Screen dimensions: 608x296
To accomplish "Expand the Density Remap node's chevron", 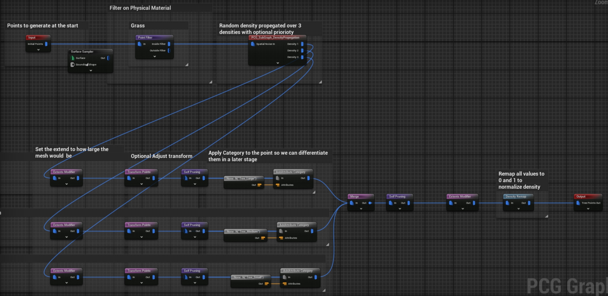I will 518,209.
